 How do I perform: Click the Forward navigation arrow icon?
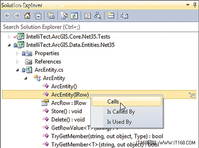pos(17,16)
